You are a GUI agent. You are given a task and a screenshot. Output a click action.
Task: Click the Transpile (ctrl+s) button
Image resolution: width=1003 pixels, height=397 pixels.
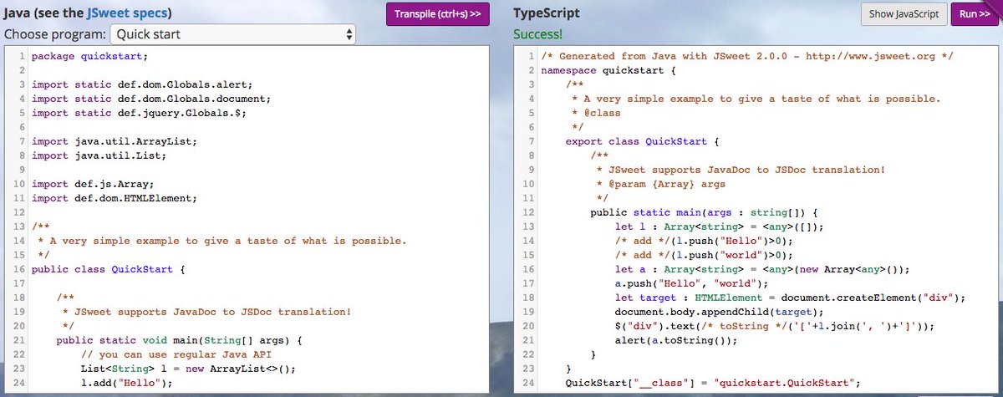point(437,14)
